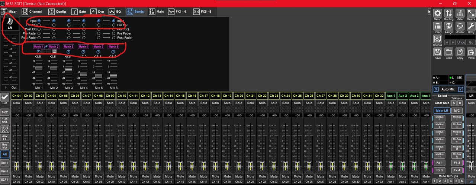
Task: Select the User 1 layer button
Action: point(5,163)
